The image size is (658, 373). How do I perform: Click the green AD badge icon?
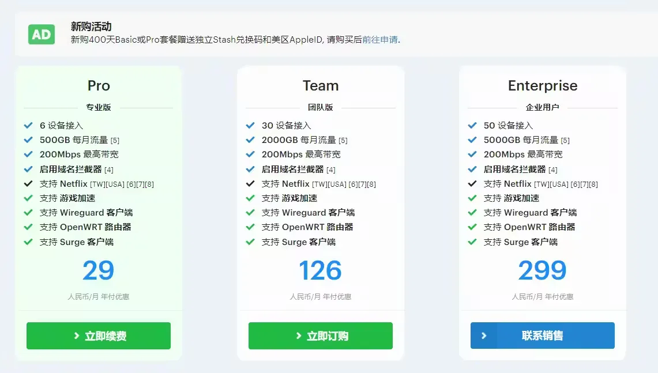click(42, 35)
